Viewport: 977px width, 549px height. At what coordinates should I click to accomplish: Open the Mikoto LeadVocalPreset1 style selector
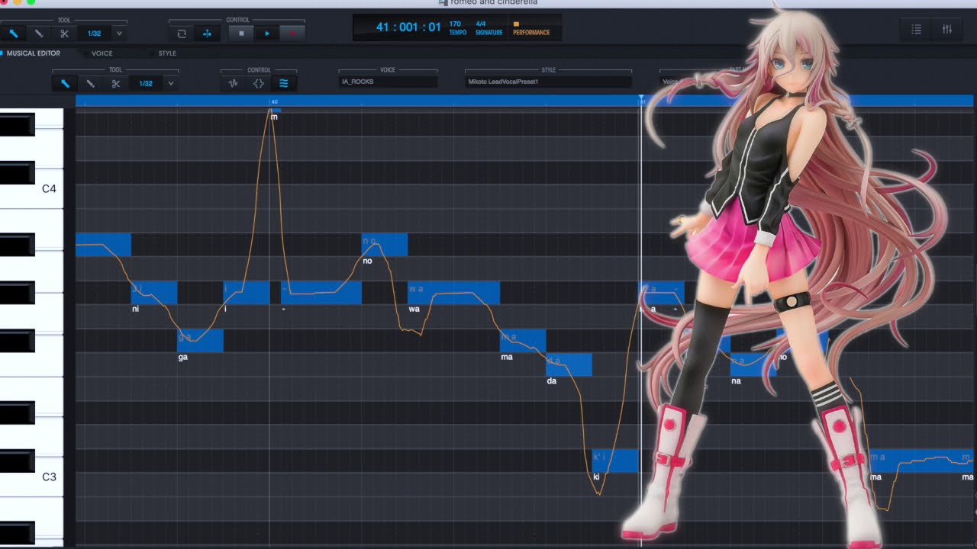tap(548, 82)
